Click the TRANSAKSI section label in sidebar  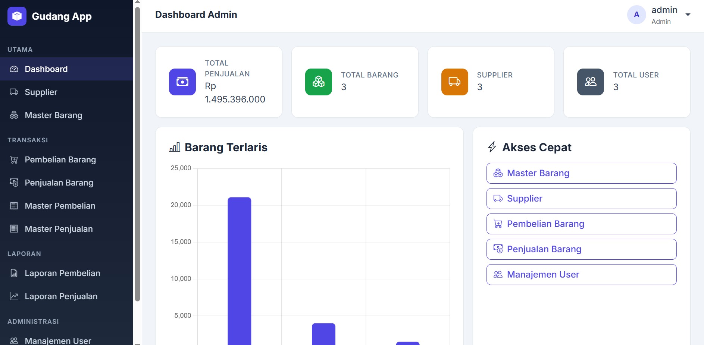28,140
